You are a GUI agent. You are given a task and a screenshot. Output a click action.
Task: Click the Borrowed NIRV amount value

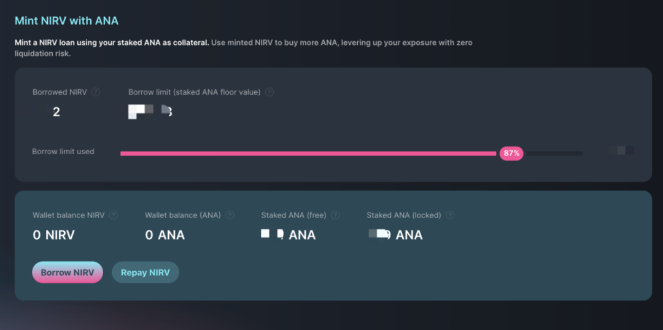click(x=56, y=112)
